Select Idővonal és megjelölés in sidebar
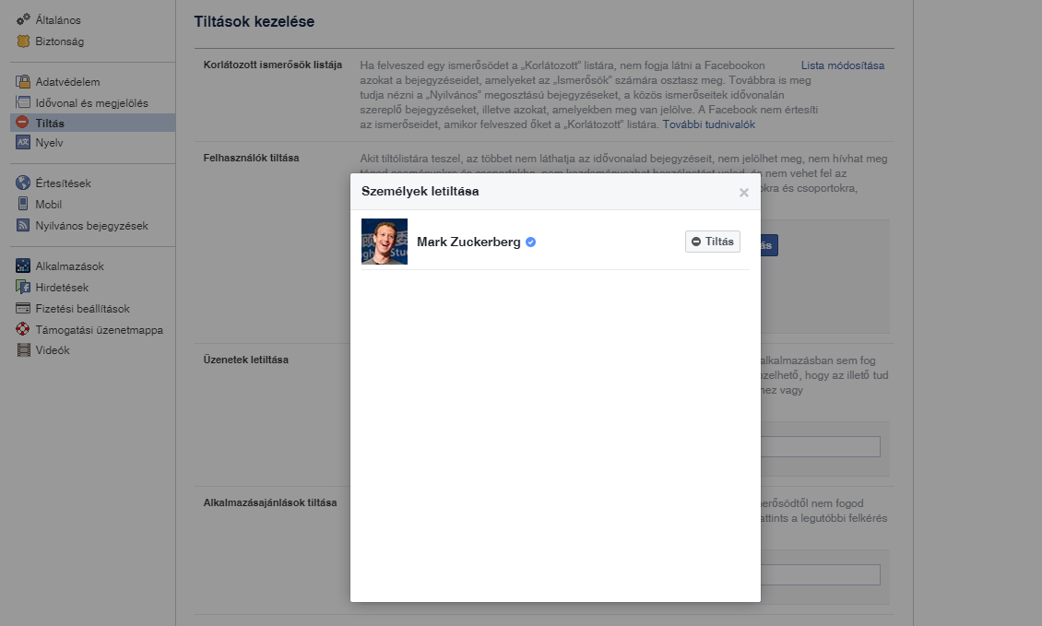Image resolution: width=1042 pixels, height=626 pixels. pos(93,103)
